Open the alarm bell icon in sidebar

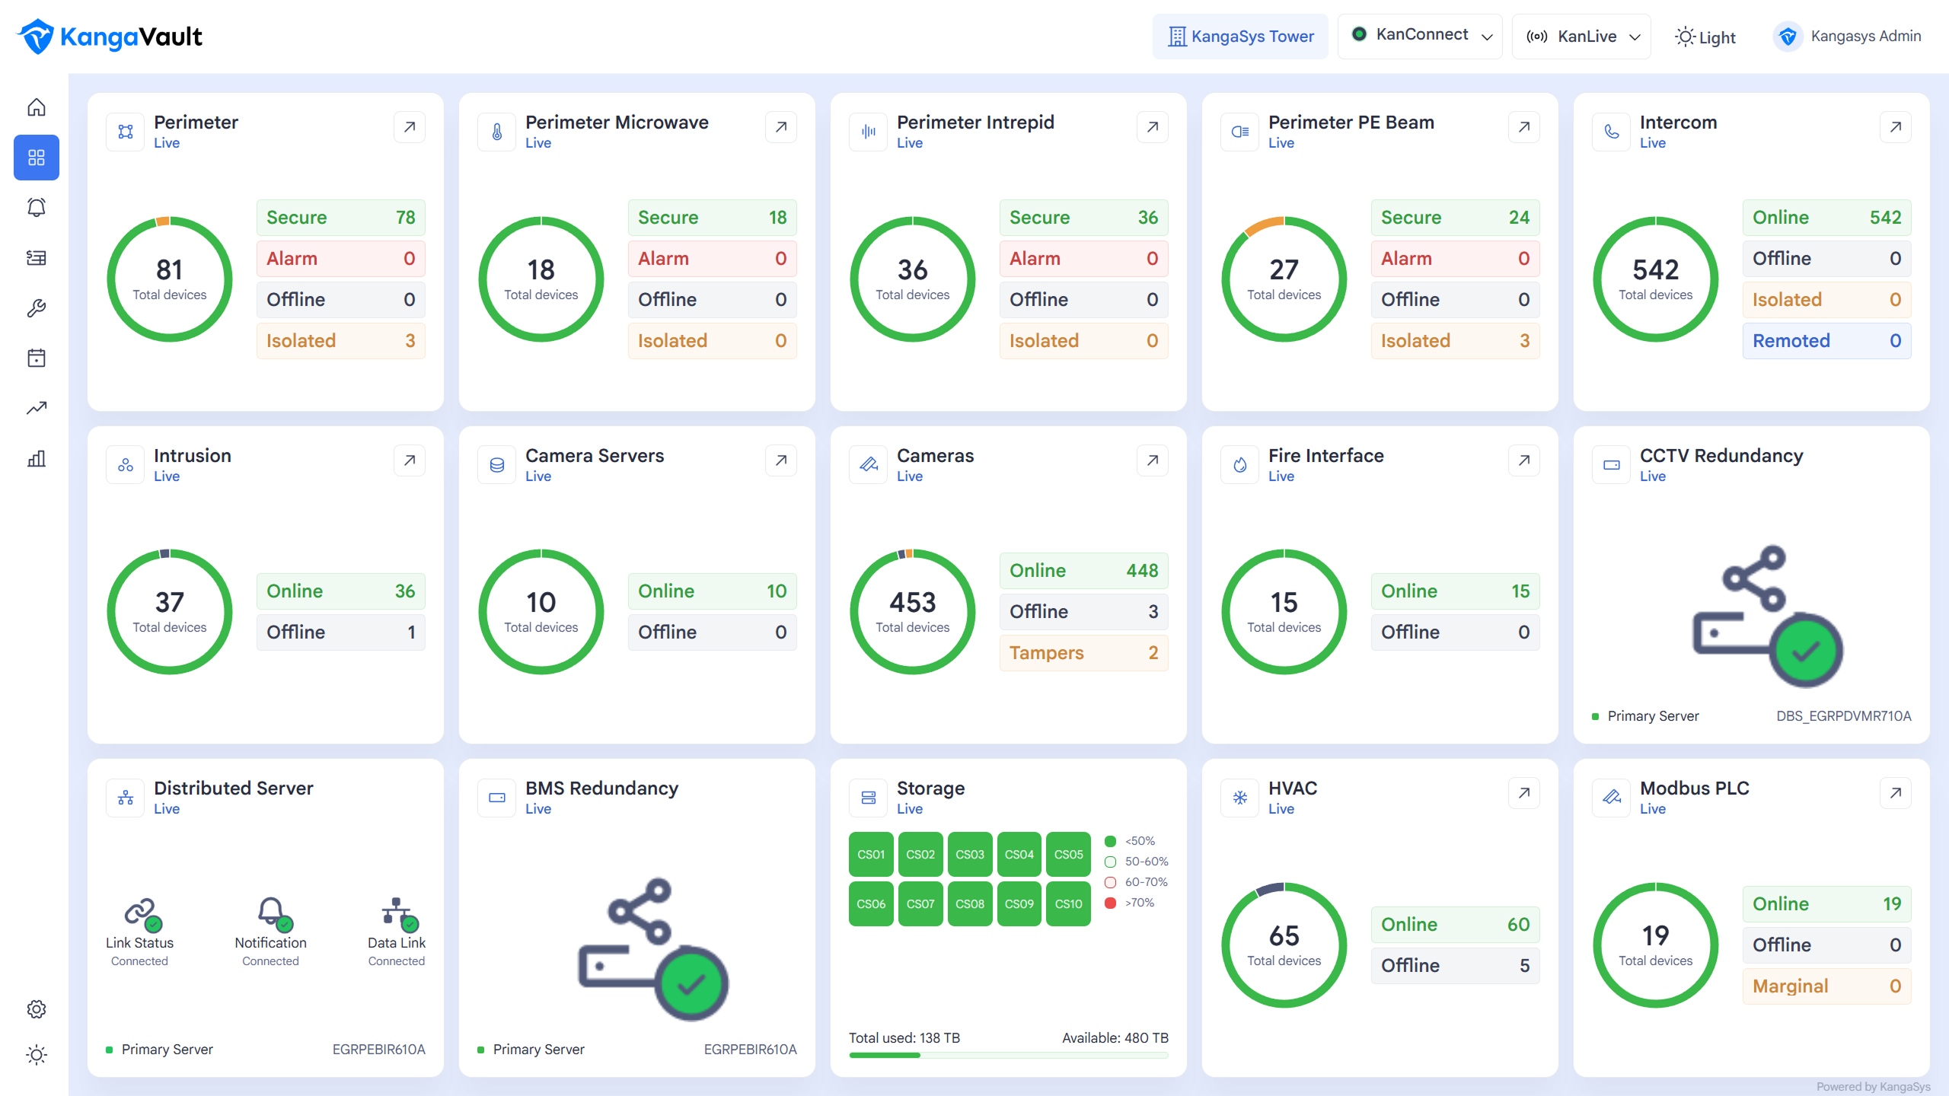click(x=37, y=208)
